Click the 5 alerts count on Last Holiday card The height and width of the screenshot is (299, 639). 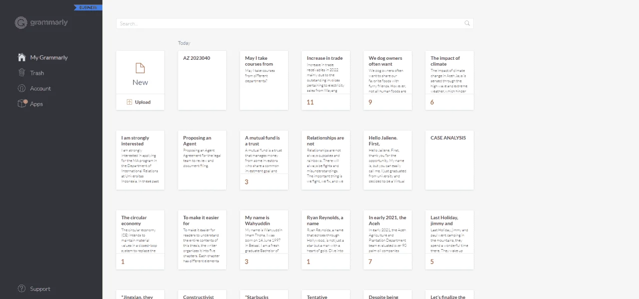click(432, 262)
